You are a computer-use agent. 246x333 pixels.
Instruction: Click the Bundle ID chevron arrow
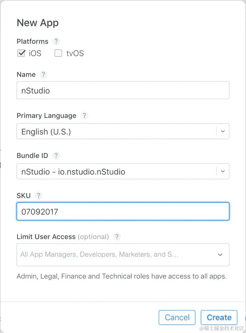click(x=223, y=171)
